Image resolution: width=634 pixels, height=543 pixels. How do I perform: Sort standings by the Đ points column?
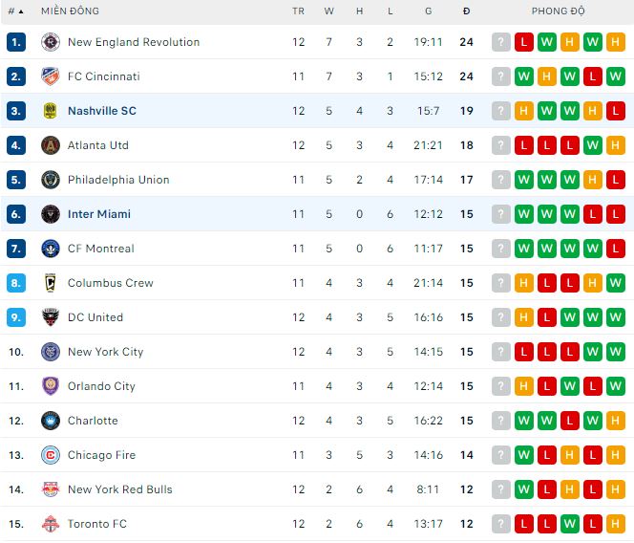[x=466, y=11]
